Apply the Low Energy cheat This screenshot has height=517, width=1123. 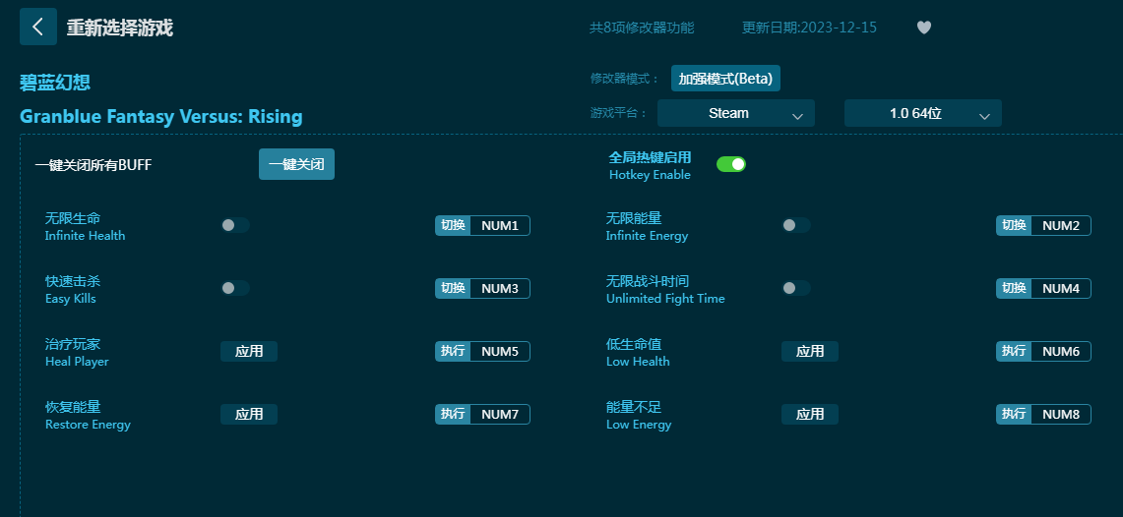[x=810, y=414]
